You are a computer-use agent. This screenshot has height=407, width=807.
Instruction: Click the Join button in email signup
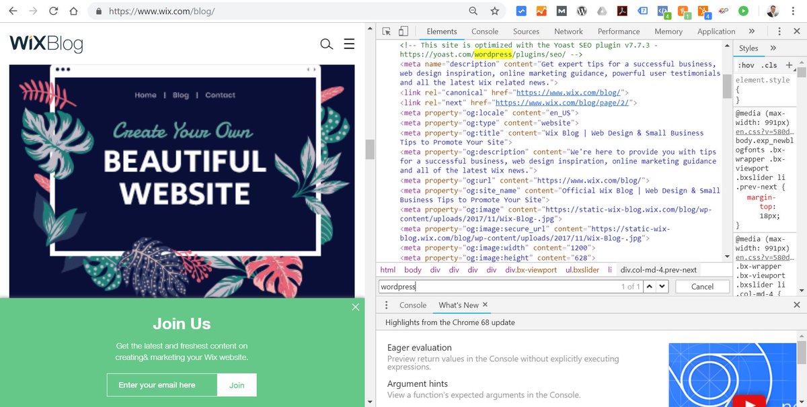pos(236,385)
